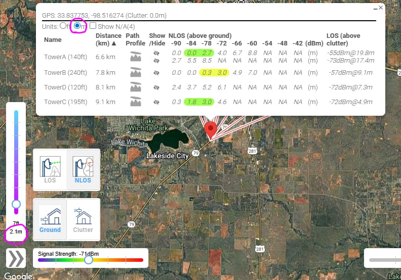Open path profile for TowerB
This screenshot has width=401, height=280.
tap(135, 72)
